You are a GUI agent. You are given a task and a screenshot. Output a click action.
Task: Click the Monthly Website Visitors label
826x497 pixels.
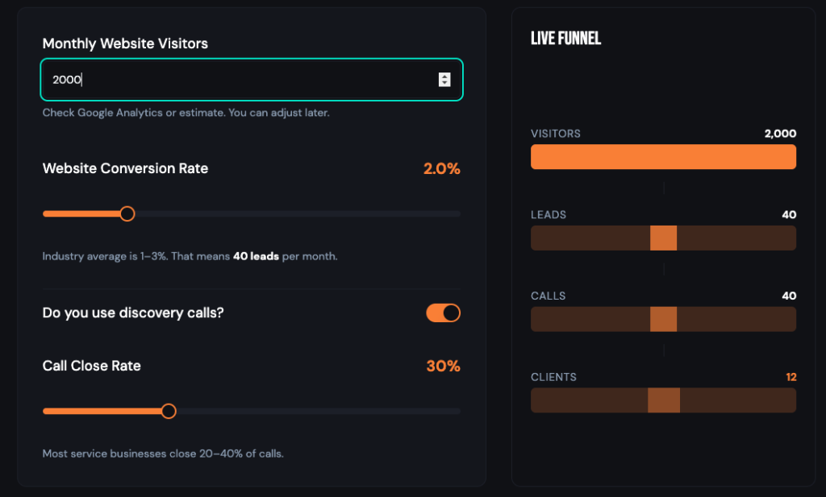pyautogui.click(x=125, y=43)
